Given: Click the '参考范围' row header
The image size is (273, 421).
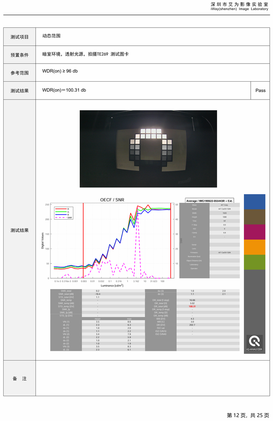Looking at the screenshot, I should coord(19,73).
